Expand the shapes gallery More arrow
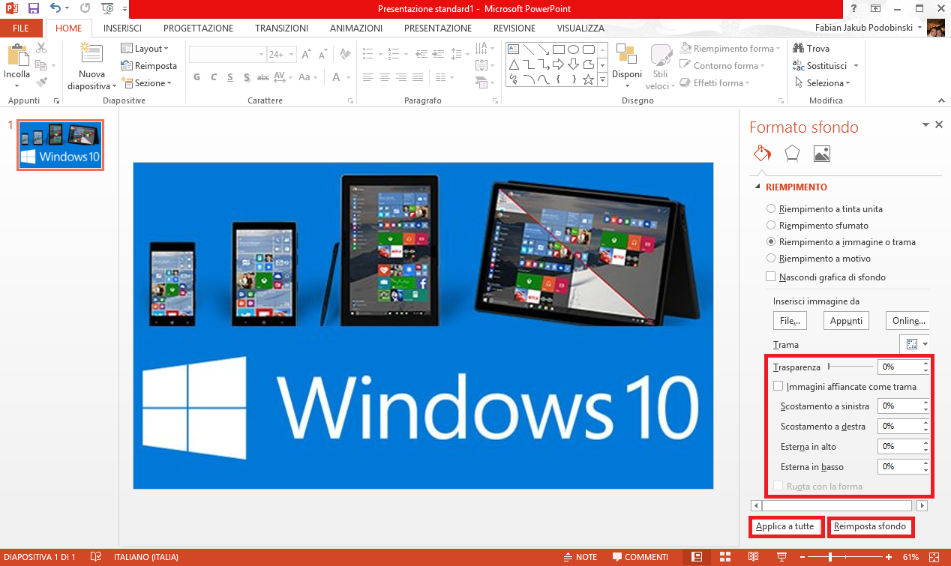Viewport: 951px width, 566px height. click(x=603, y=79)
